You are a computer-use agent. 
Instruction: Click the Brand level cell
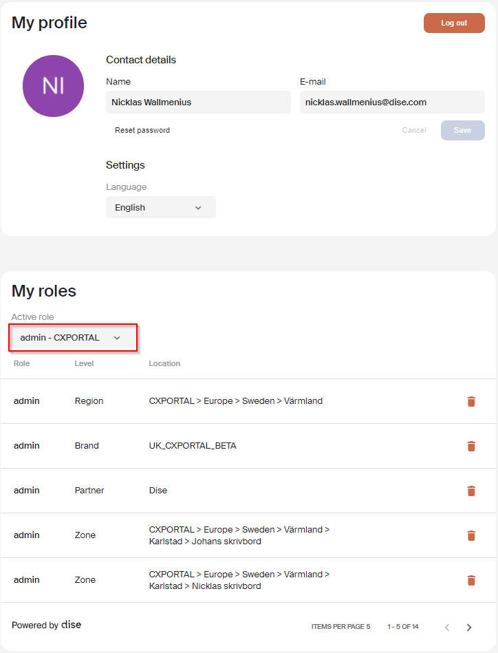point(87,446)
